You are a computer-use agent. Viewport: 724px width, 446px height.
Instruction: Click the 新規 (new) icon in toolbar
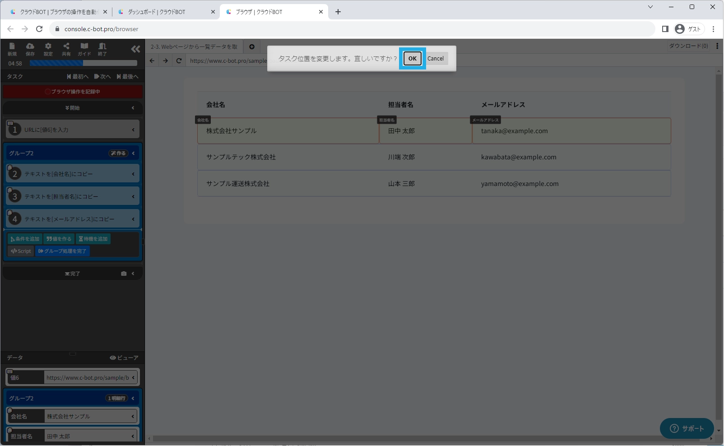point(12,49)
